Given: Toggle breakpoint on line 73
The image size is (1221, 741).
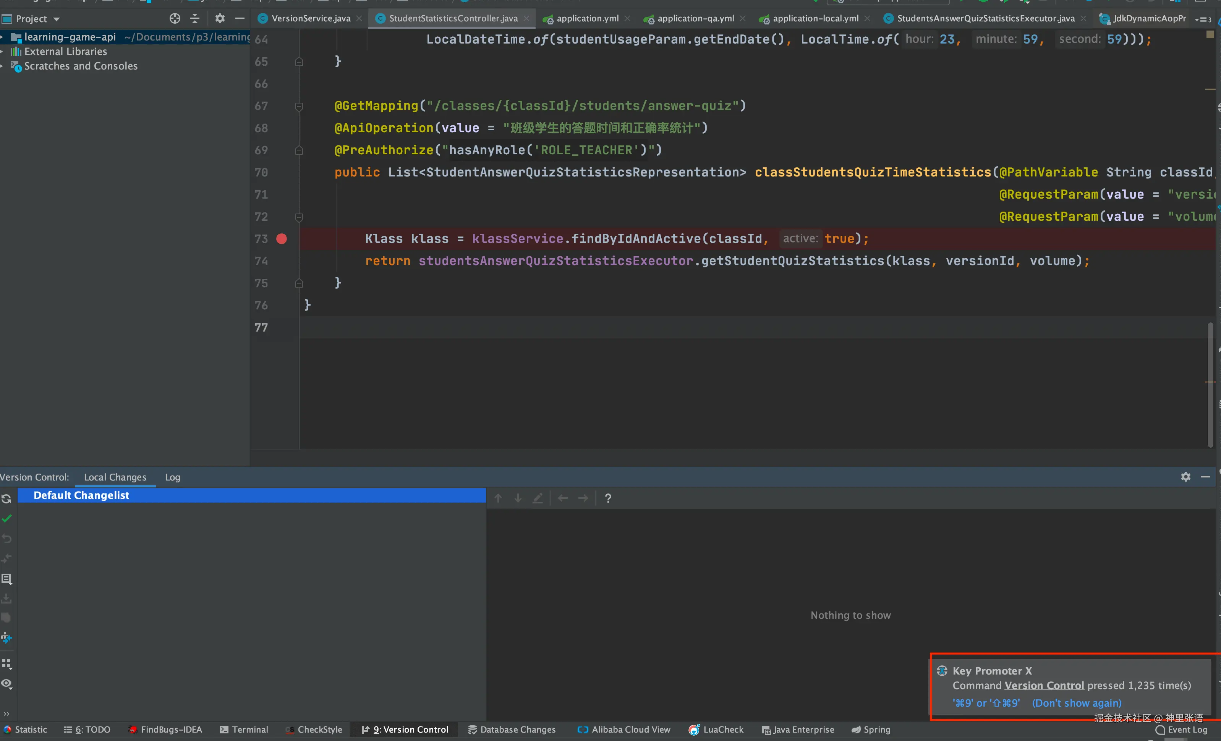Looking at the screenshot, I should 282,239.
